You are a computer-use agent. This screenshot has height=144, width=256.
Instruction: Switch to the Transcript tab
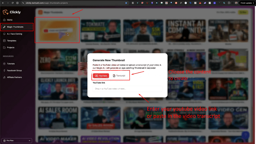pos(119,76)
